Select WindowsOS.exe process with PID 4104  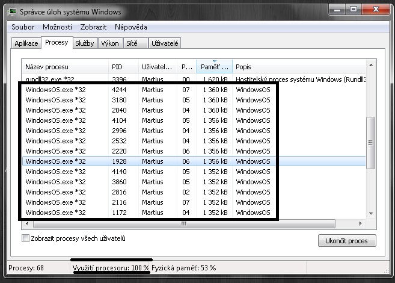pyautogui.click(x=194, y=120)
